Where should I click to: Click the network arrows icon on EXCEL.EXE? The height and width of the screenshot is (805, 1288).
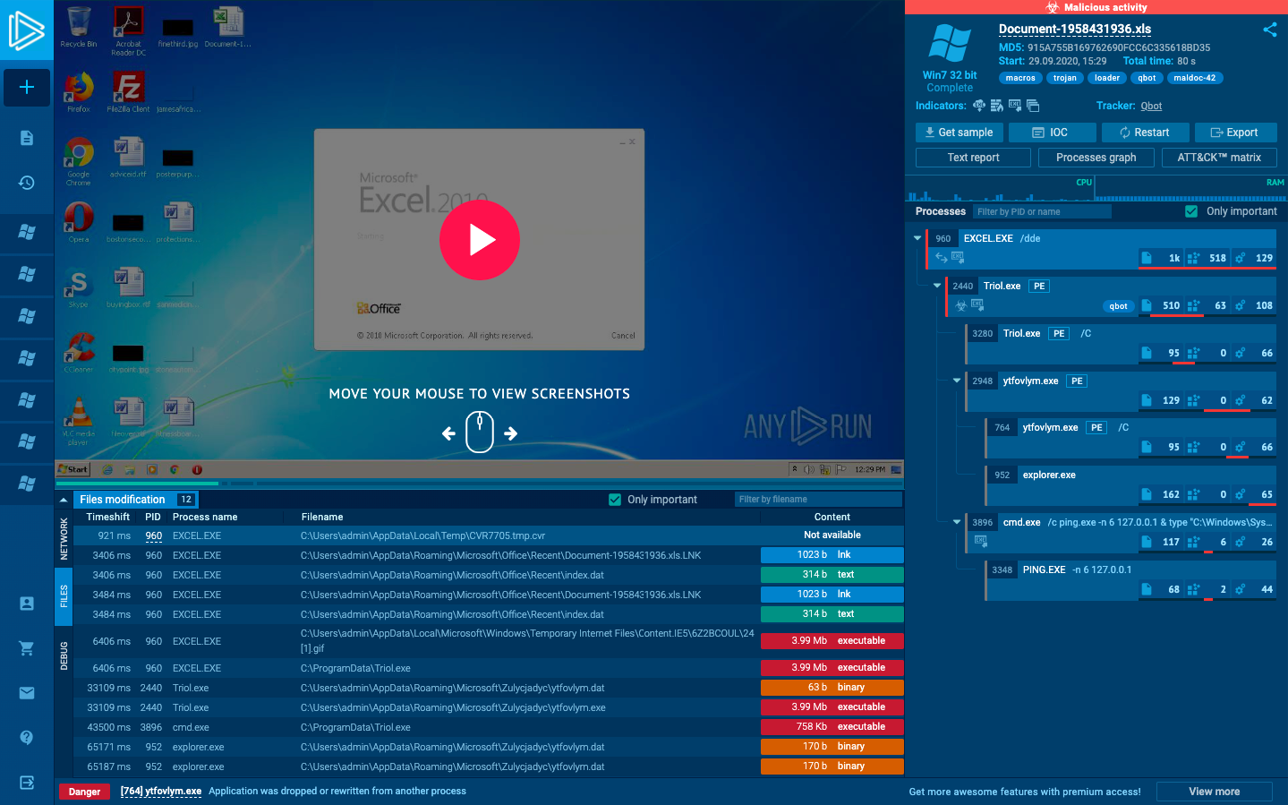[x=942, y=258]
